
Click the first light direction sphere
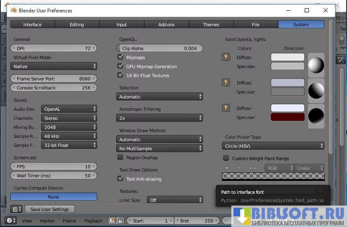316,65
